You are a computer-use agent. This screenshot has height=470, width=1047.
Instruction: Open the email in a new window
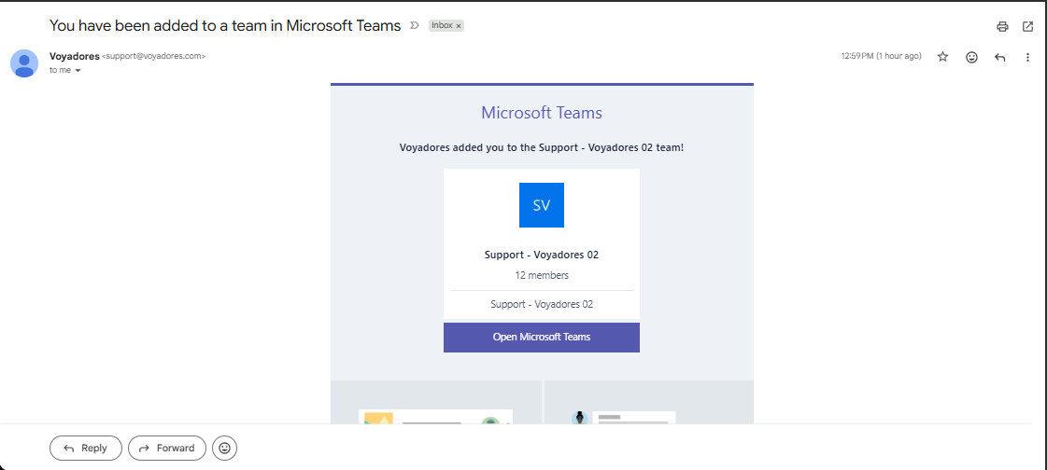click(1027, 27)
